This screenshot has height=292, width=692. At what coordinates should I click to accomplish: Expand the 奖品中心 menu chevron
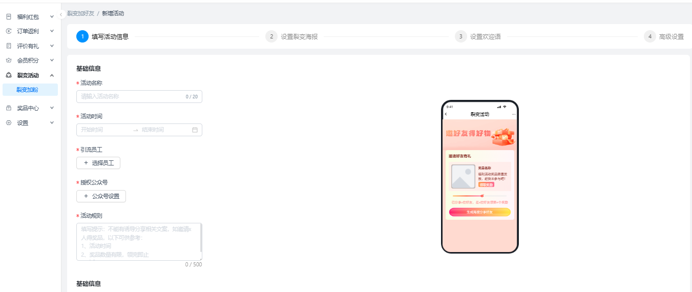click(x=52, y=108)
